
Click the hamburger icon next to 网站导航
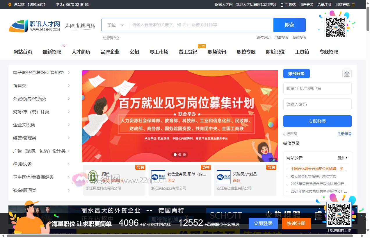click(353, 5)
